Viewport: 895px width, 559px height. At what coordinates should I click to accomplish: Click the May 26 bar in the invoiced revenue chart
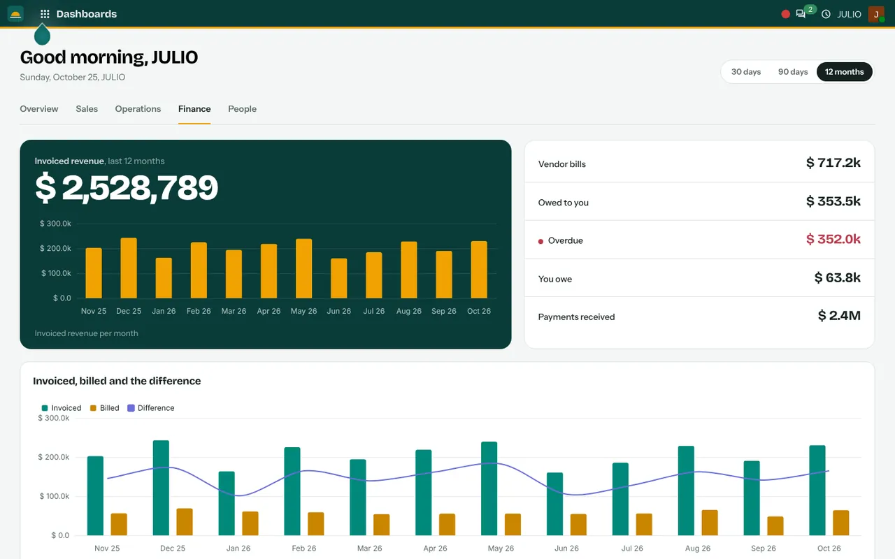pos(303,268)
